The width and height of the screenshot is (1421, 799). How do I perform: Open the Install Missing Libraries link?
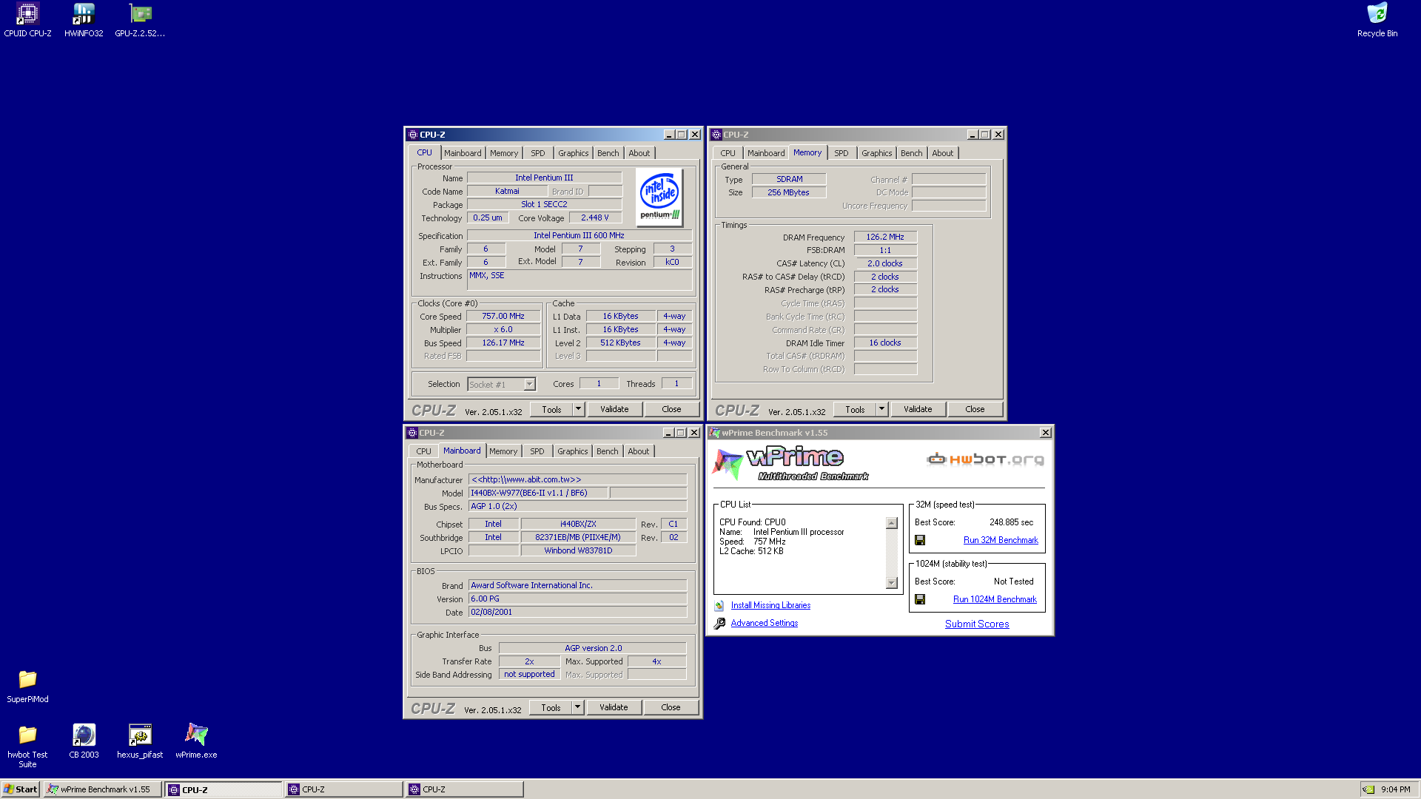click(x=770, y=605)
